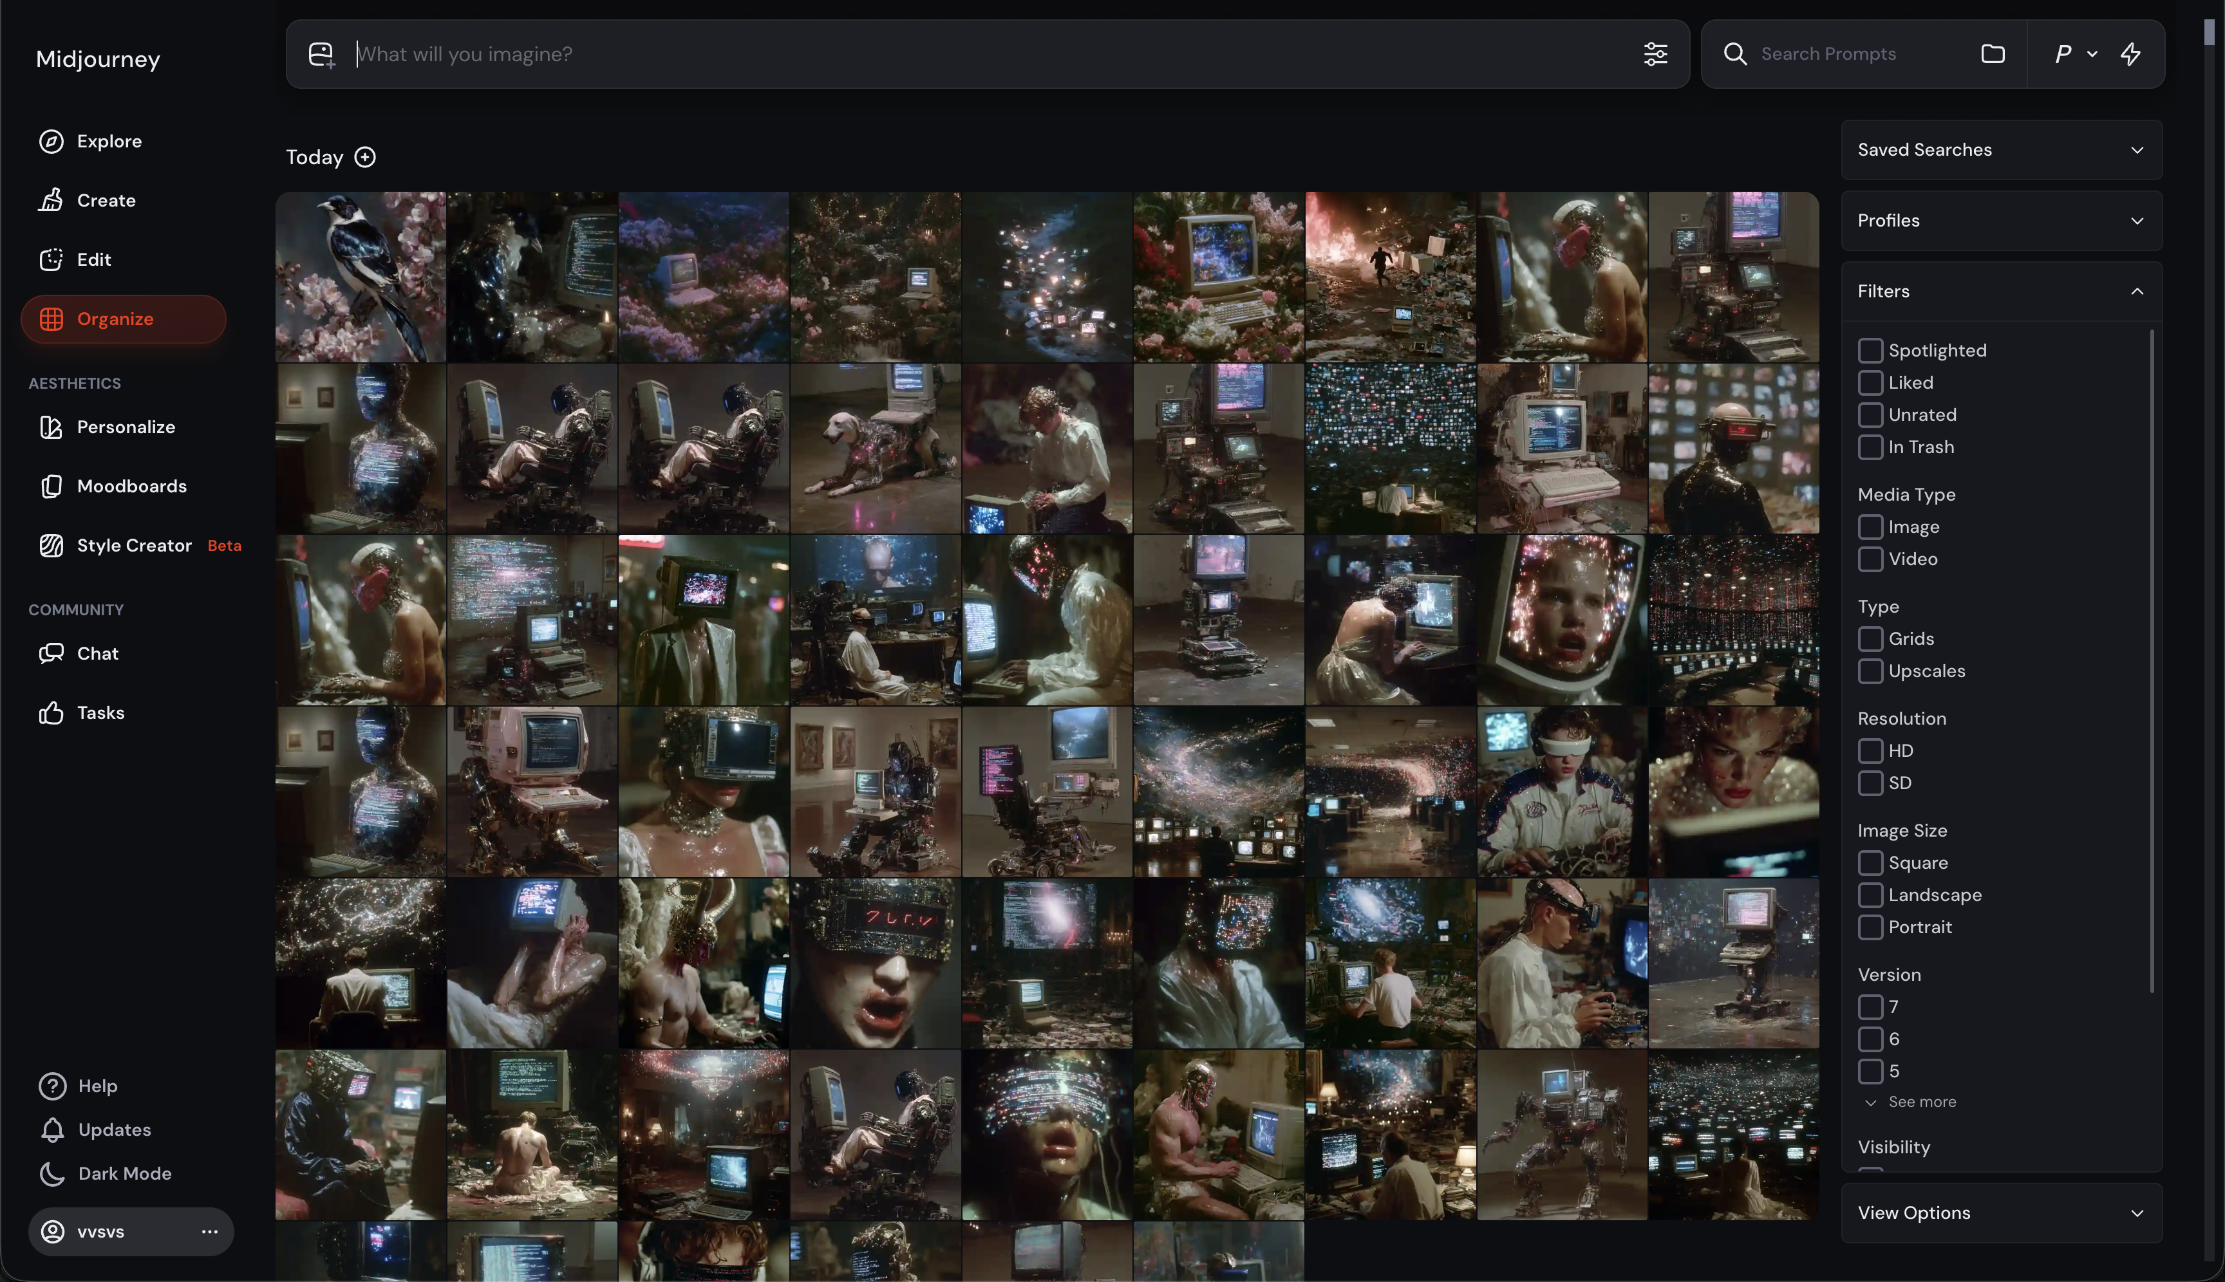Viewport: 2225px width, 1282px height.
Task: Click the lightning bolt fast mode icon
Action: (2130, 55)
